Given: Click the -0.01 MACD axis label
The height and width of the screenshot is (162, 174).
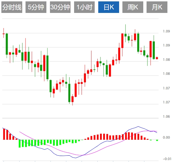Looking at the screenshot, I should (x=167, y=159).
